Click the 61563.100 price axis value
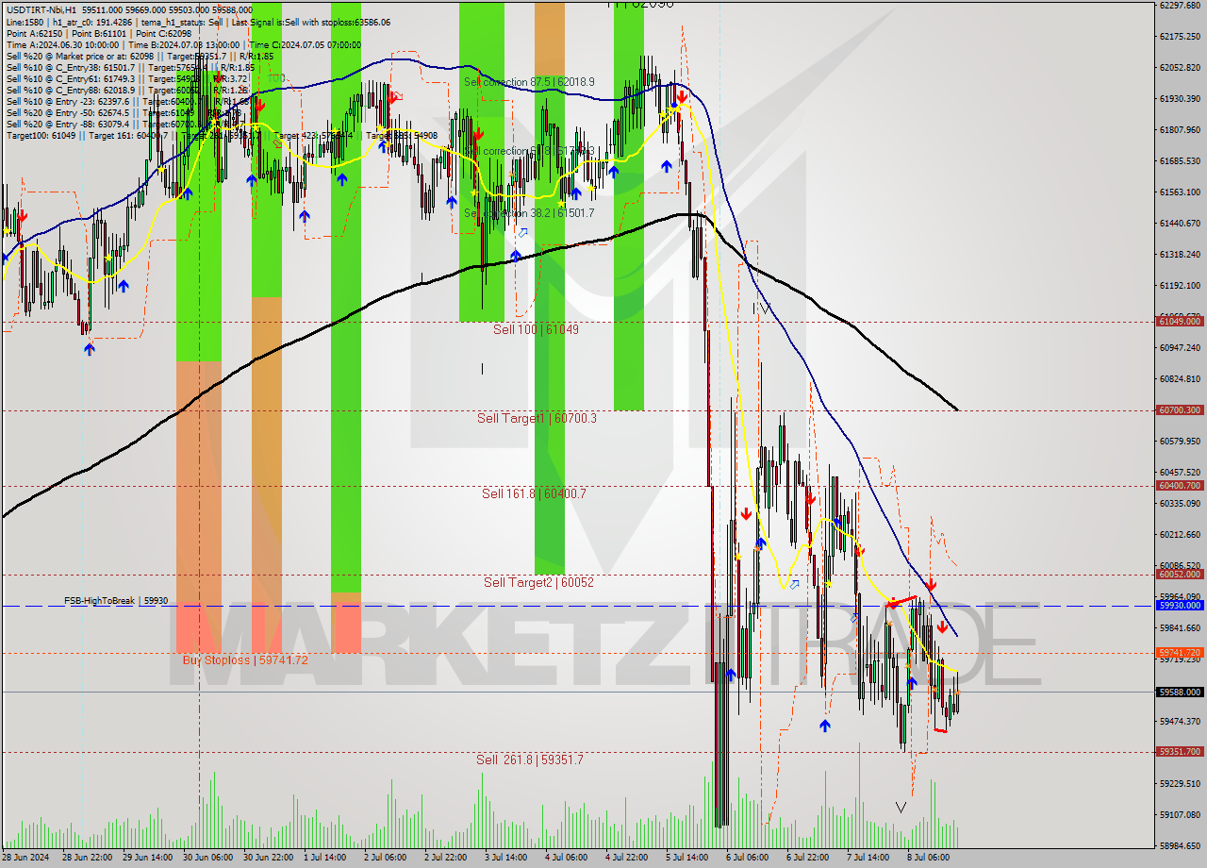 [1179, 192]
